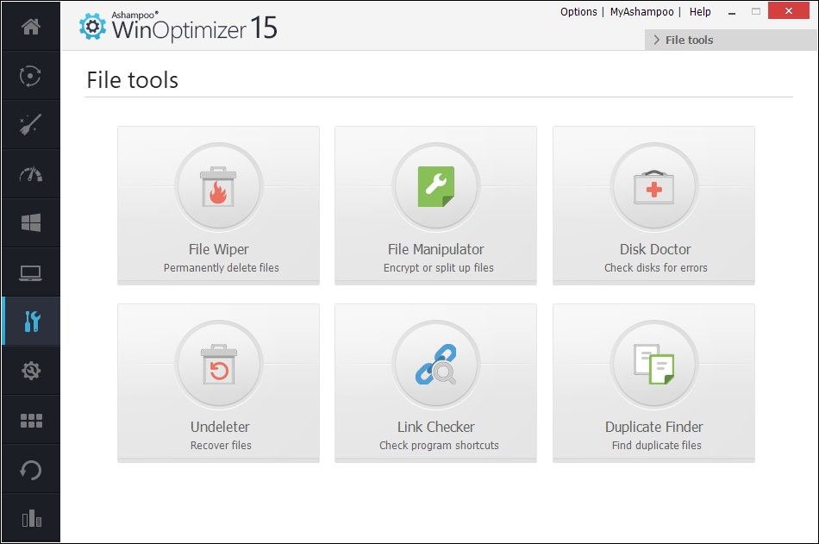Click the Windows logo sidebar icon

click(x=31, y=223)
